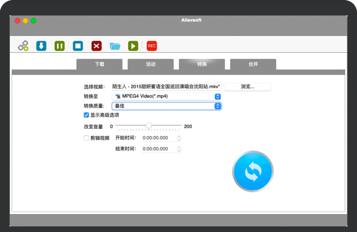This screenshot has width=357, height=232.
Task: Open the blue folder icon
Action: point(115,46)
